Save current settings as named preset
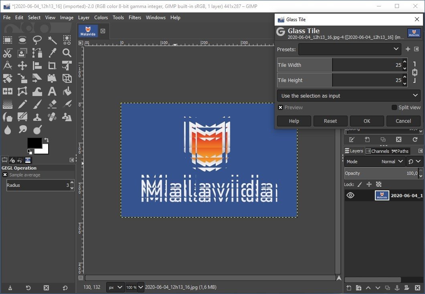Viewport: 425px width, 294px height. click(x=408, y=49)
